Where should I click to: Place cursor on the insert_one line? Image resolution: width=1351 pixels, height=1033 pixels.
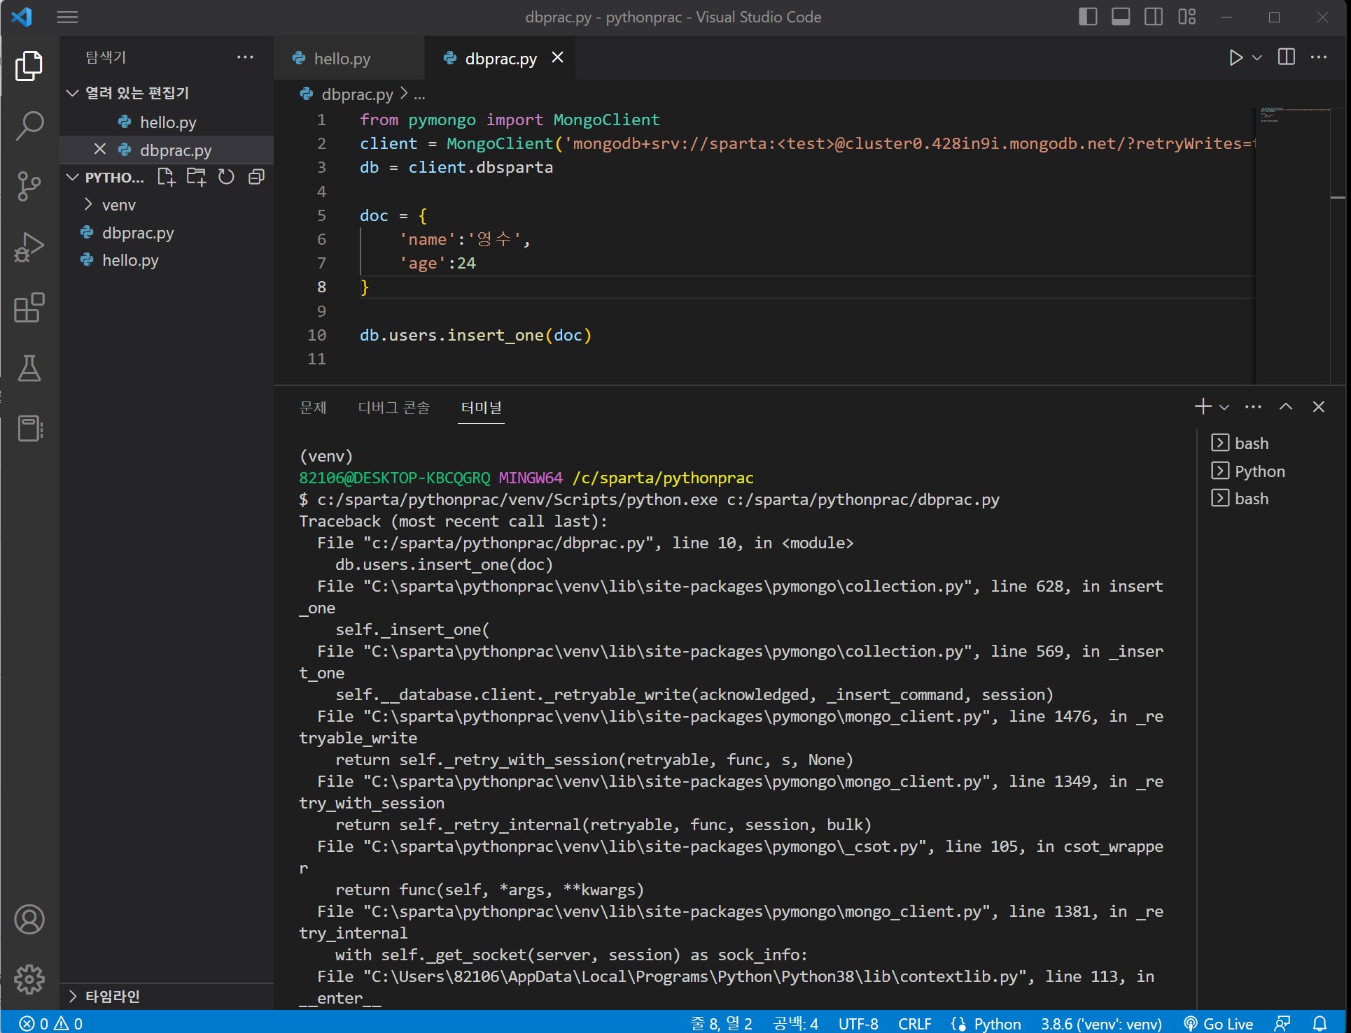click(476, 335)
